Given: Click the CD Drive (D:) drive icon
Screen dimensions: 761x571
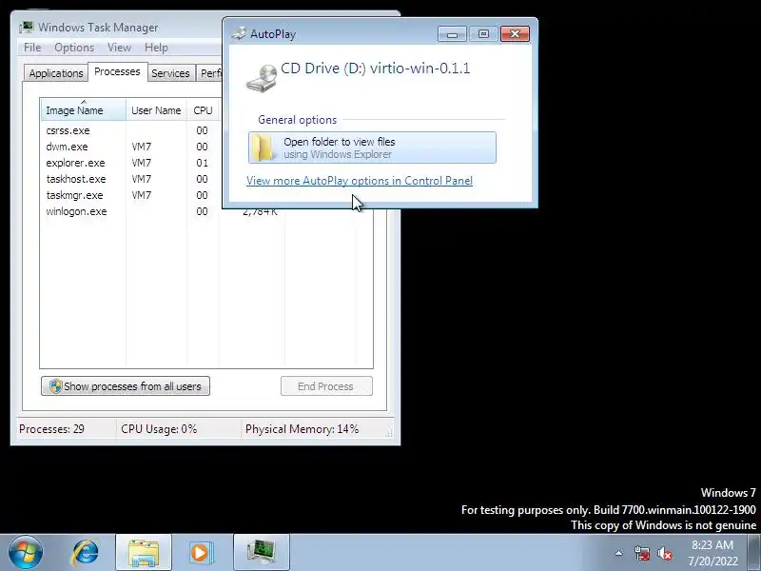Looking at the screenshot, I should [262, 78].
